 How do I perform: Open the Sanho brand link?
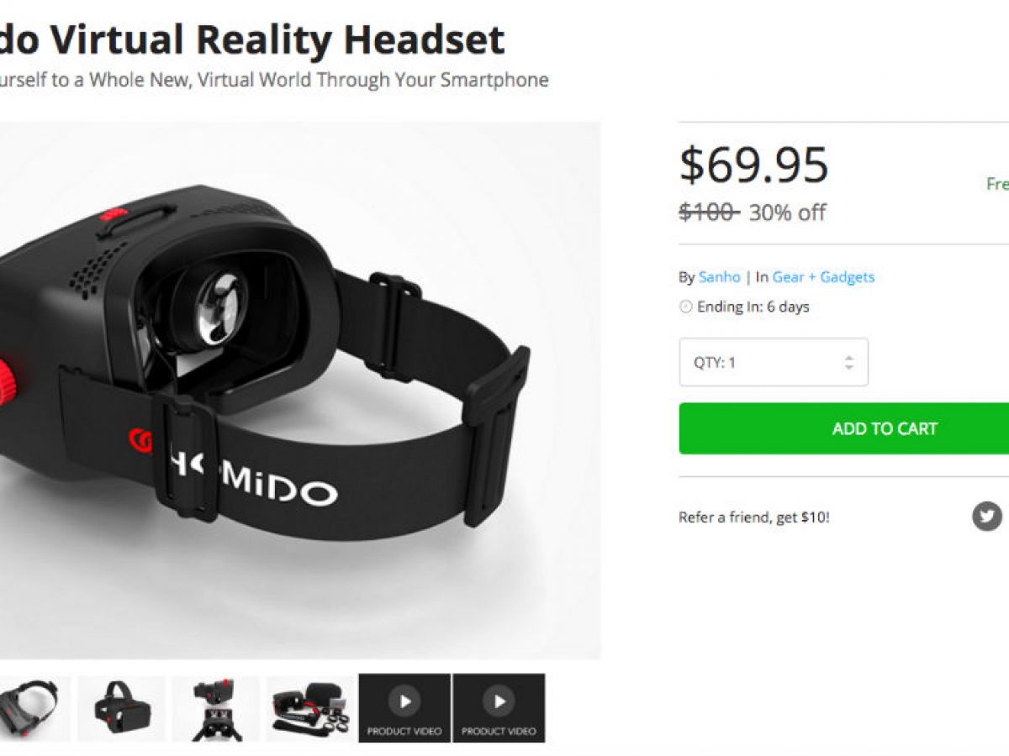[720, 277]
